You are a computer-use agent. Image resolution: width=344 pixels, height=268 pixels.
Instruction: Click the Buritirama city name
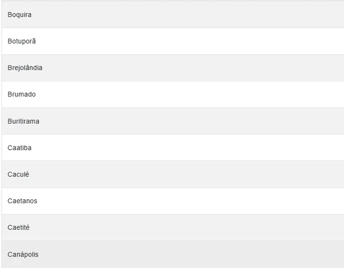(x=24, y=121)
